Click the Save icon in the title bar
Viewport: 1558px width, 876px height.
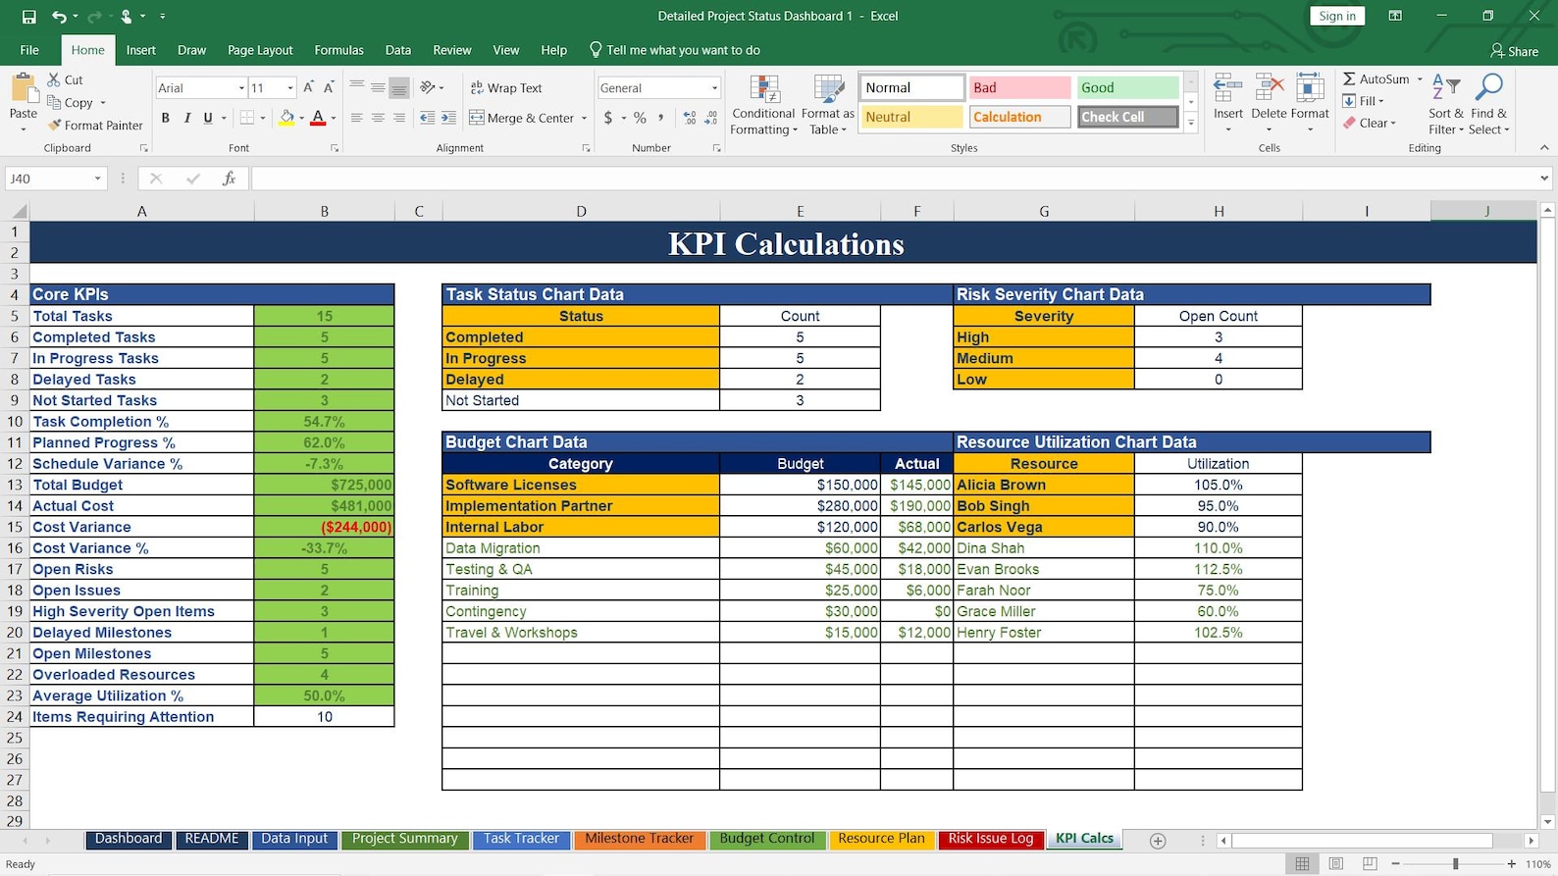28,17
